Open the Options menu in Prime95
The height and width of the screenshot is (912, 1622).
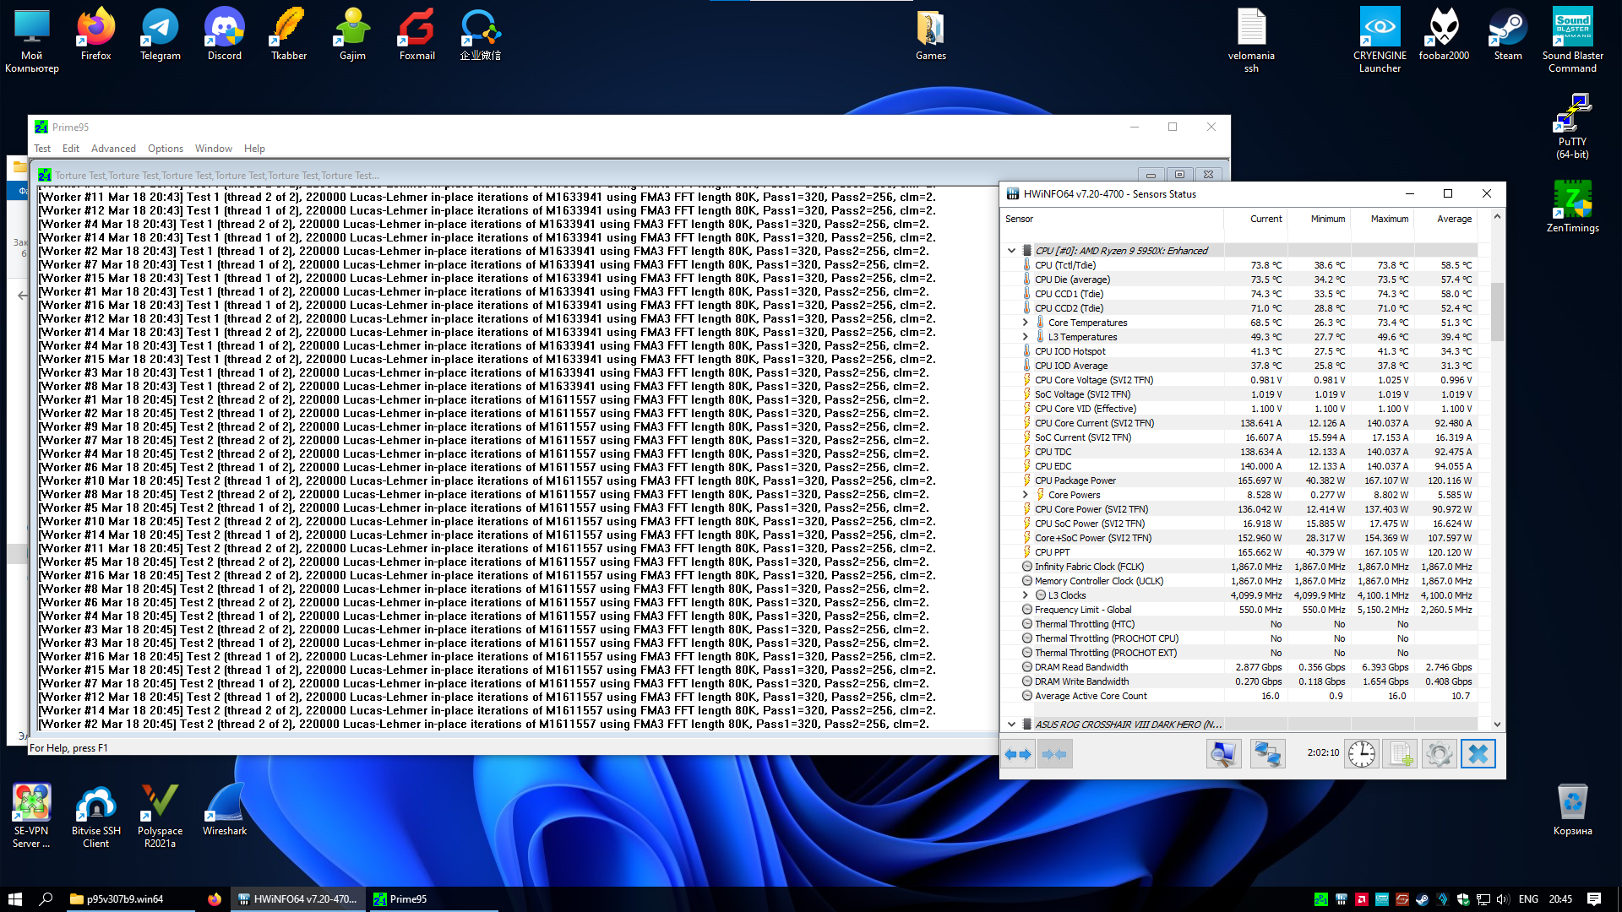click(166, 149)
